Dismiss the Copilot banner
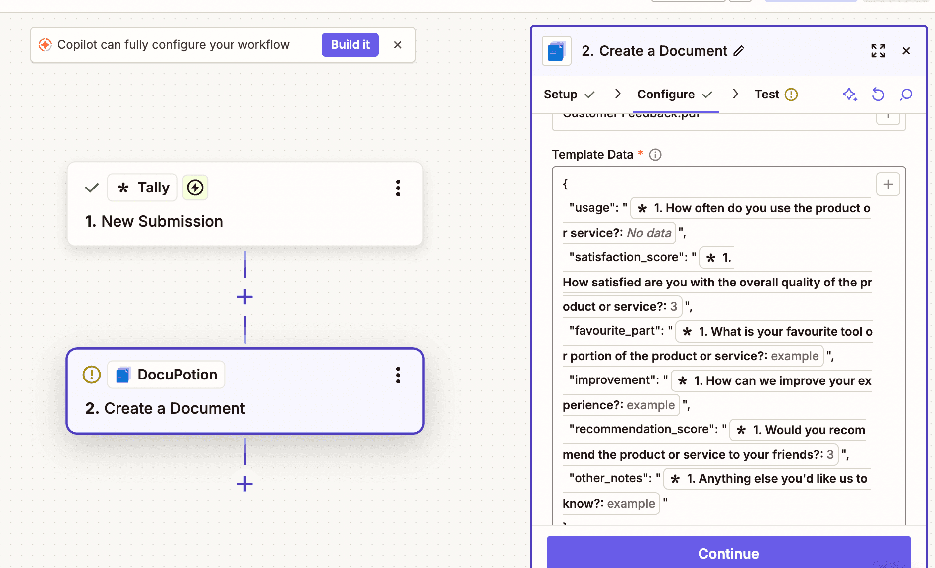The width and height of the screenshot is (935, 568). click(x=398, y=45)
